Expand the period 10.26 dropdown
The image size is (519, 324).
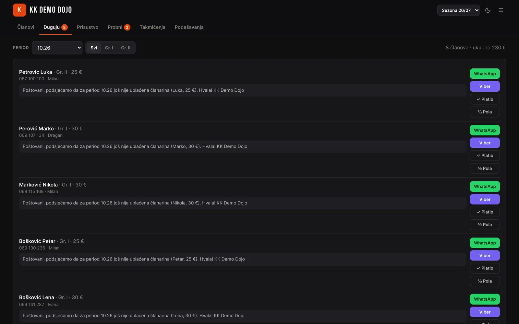57,48
